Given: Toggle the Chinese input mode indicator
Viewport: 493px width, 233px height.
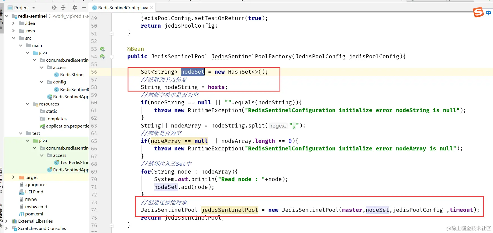Looking at the screenshot, I should (489, 13).
